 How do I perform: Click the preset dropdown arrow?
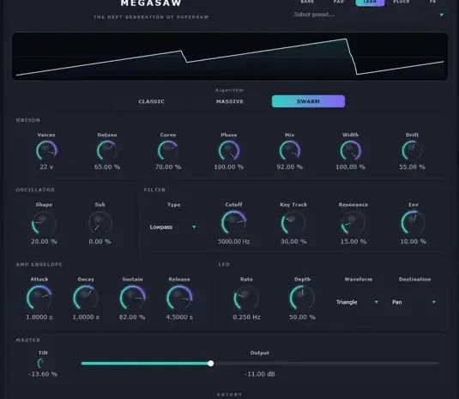click(442, 15)
